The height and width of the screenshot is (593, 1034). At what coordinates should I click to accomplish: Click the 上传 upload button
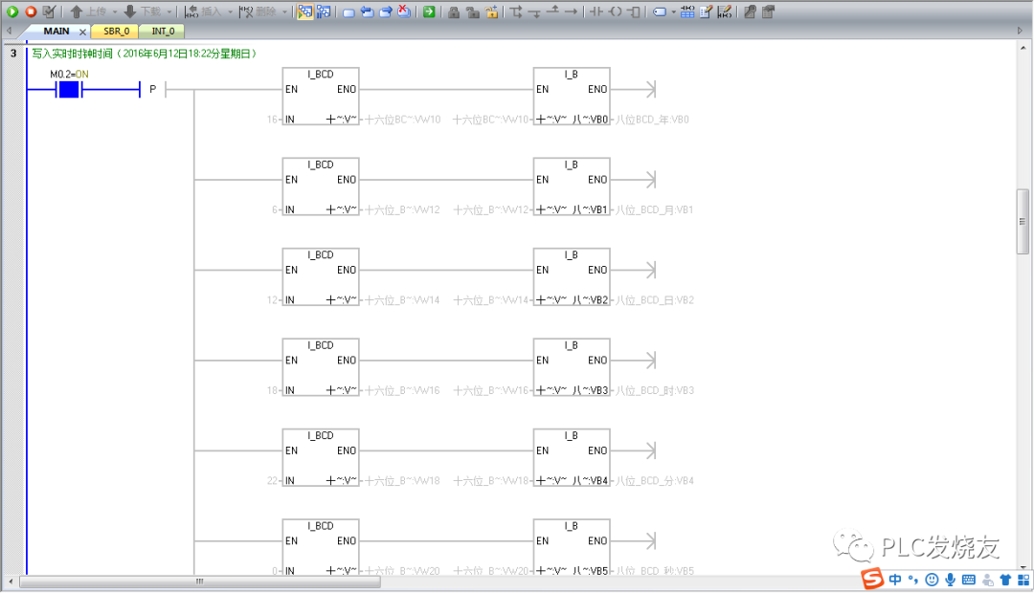coord(88,11)
